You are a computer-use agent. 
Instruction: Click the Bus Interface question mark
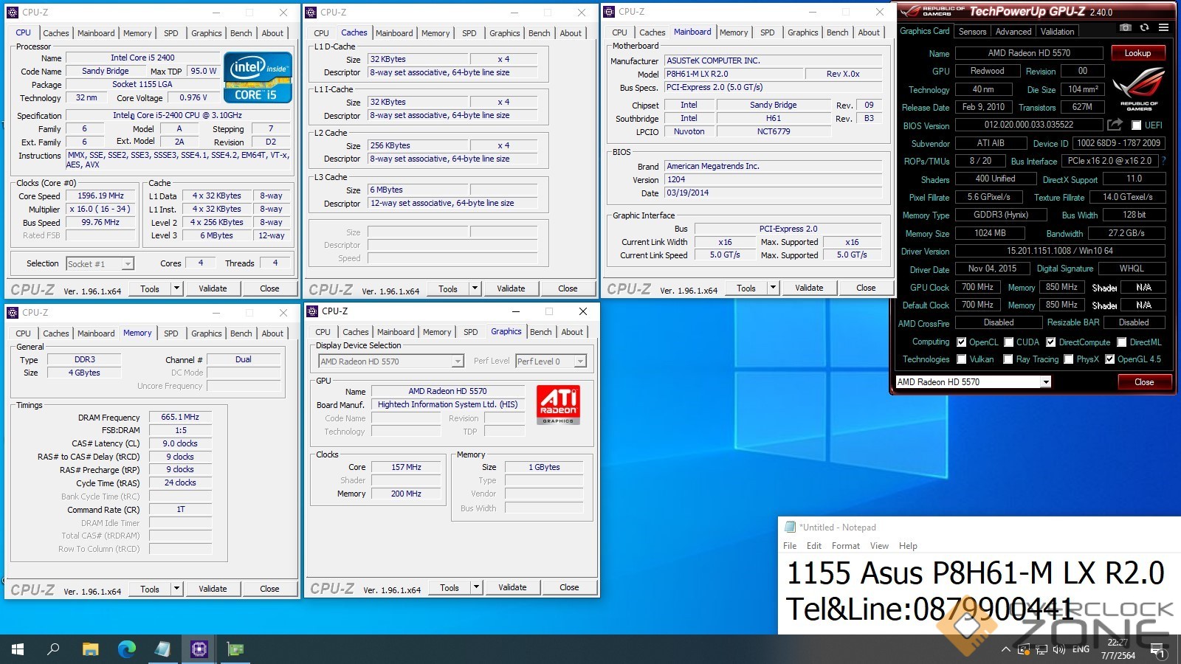pos(1164,161)
